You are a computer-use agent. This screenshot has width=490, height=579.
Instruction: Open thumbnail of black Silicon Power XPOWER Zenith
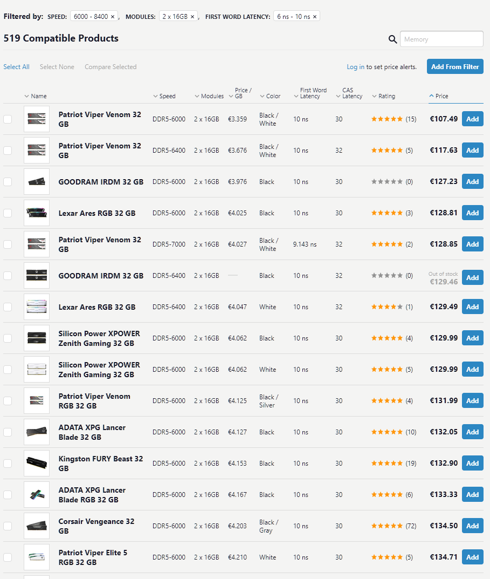click(x=37, y=338)
